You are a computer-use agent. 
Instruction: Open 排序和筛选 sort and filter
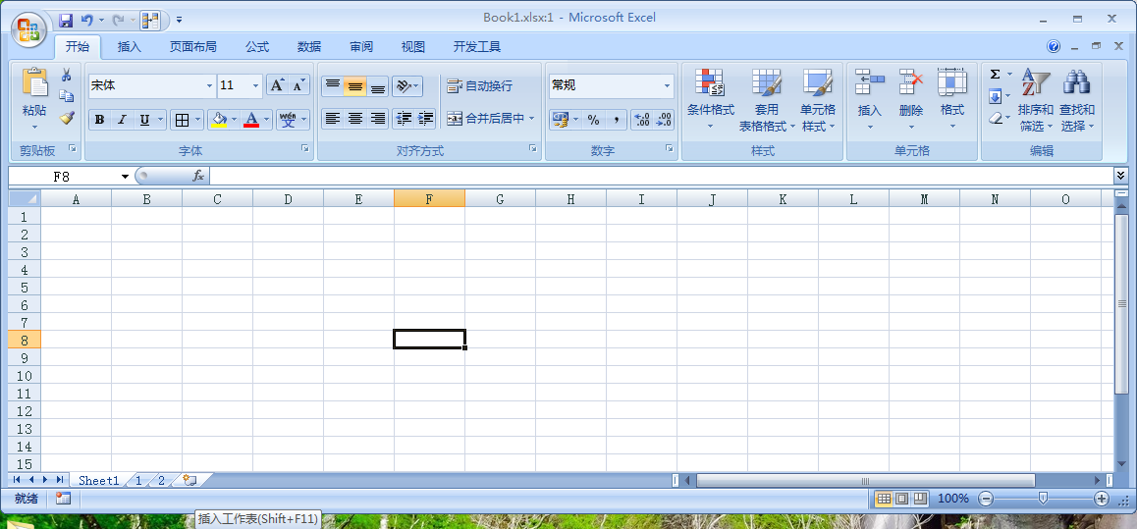click(x=1036, y=100)
